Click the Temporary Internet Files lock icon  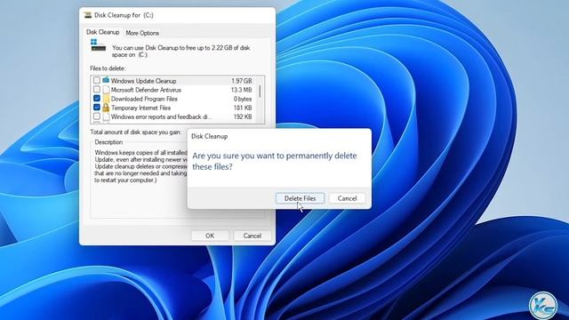coord(106,108)
